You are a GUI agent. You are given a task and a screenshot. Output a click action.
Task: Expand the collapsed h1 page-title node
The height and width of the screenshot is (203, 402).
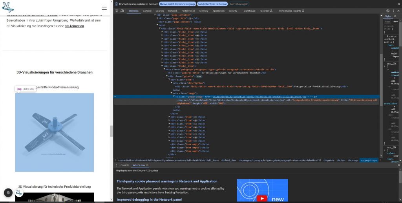point(157,18)
